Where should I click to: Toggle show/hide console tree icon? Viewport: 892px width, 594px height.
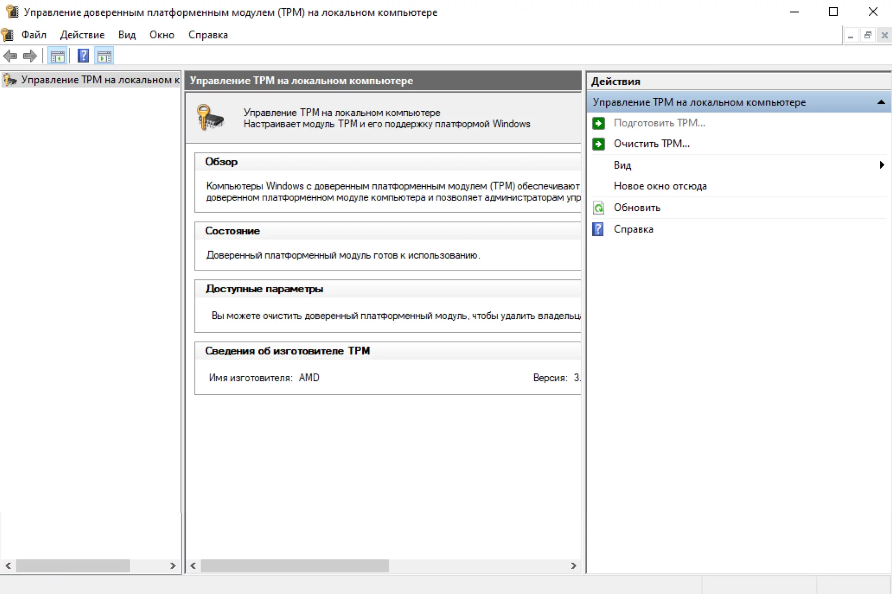point(57,56)
